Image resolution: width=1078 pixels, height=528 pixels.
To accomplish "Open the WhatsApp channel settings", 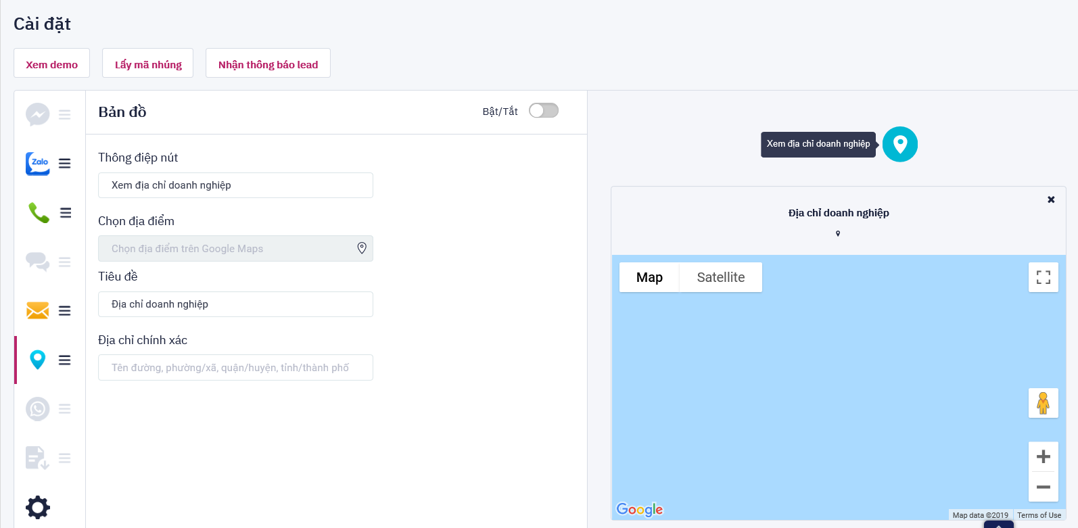I will pos(38,408).
